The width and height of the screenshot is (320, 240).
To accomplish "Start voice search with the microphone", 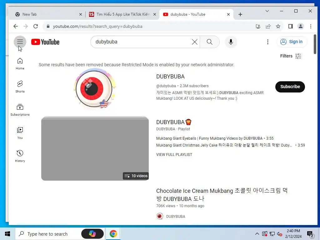I will tap(231, 42).
